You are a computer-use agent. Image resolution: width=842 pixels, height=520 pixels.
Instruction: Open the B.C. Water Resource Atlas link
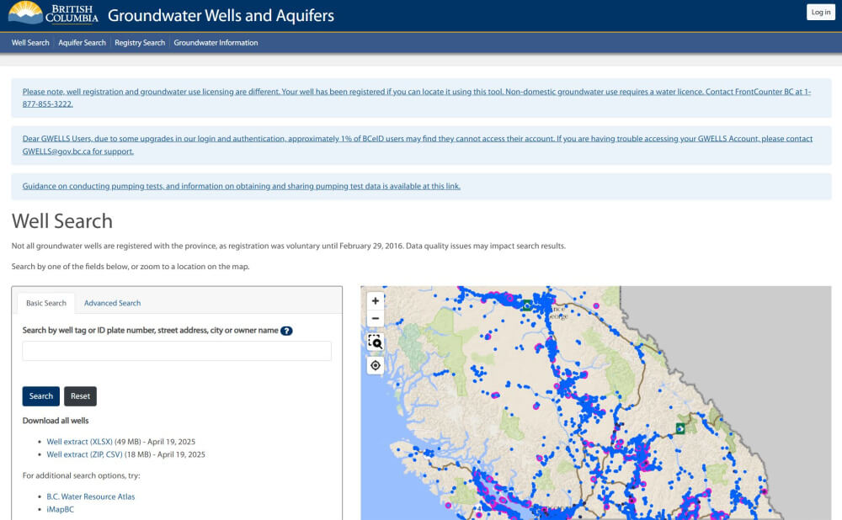pyautogui.click(x=90, y=496)
